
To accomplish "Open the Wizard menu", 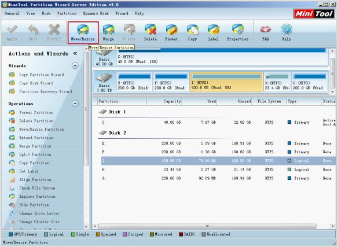I will (122, 13).
